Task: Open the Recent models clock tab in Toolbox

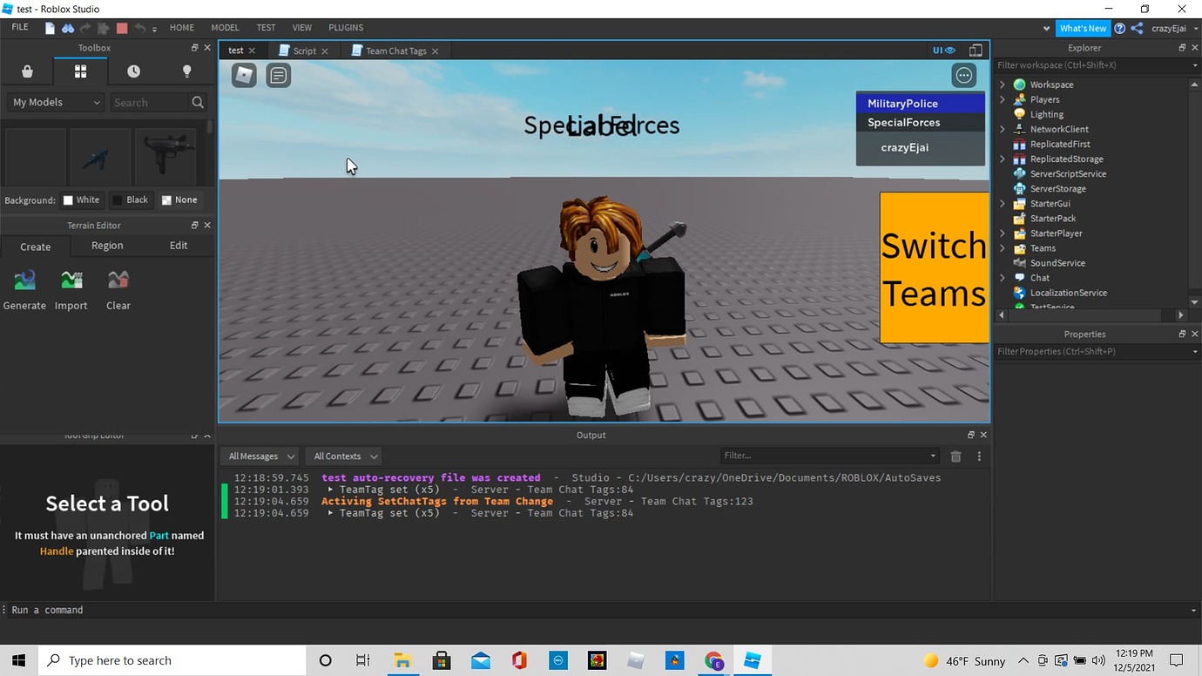Action: pyautogui.click(x=133, y=71)
